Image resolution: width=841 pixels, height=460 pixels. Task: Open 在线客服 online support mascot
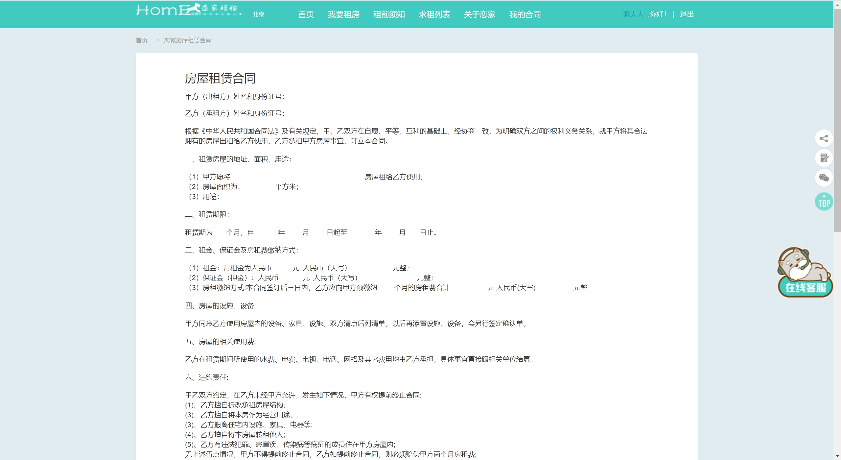click(x=805, y=273)
